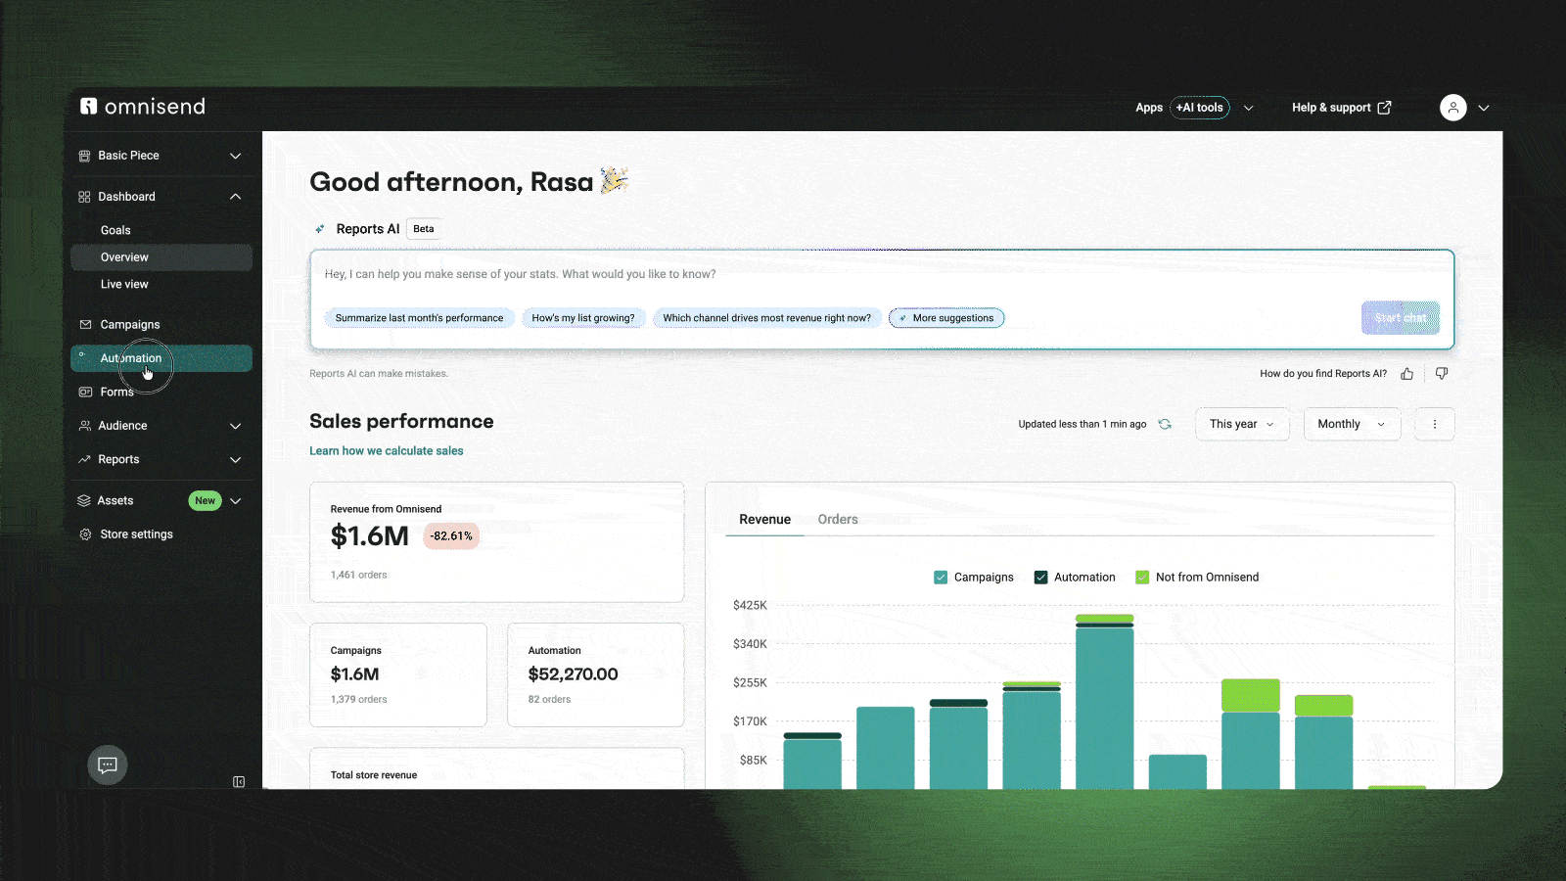Screen dimensions: 1566x881
Task: Select Overview in the sidebar
Action: tap(161, 257)
